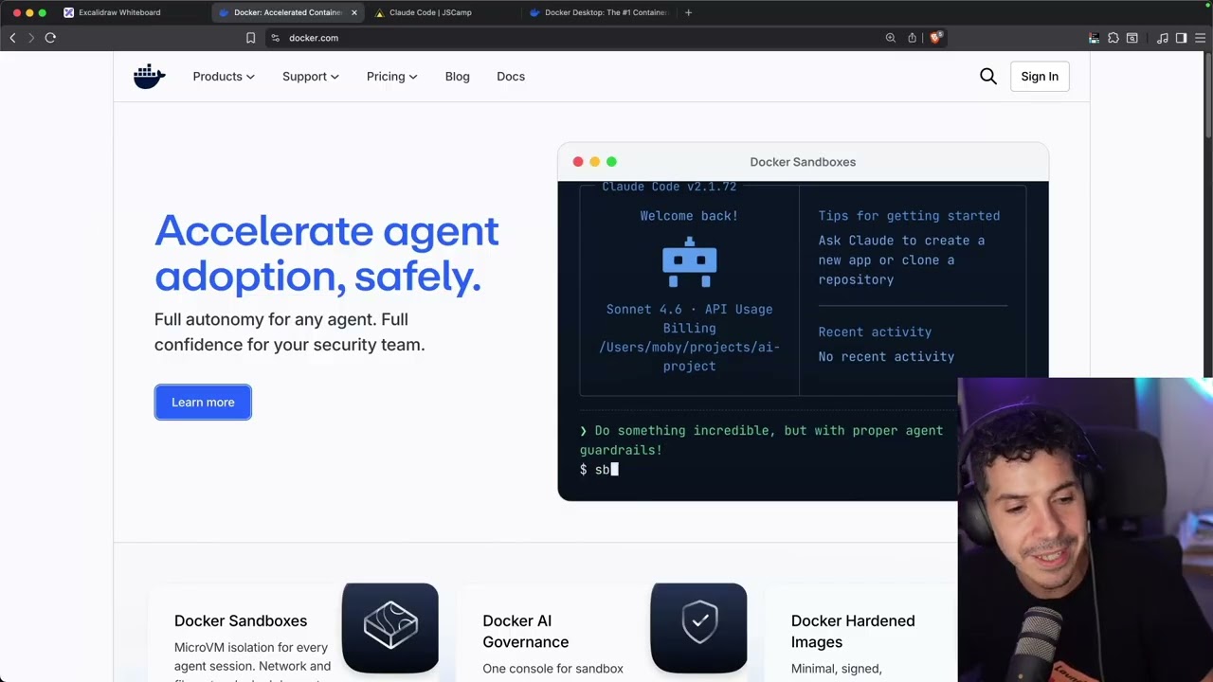
Task: Expand the Support dropdown menu
Action: (x=311, y=77)
